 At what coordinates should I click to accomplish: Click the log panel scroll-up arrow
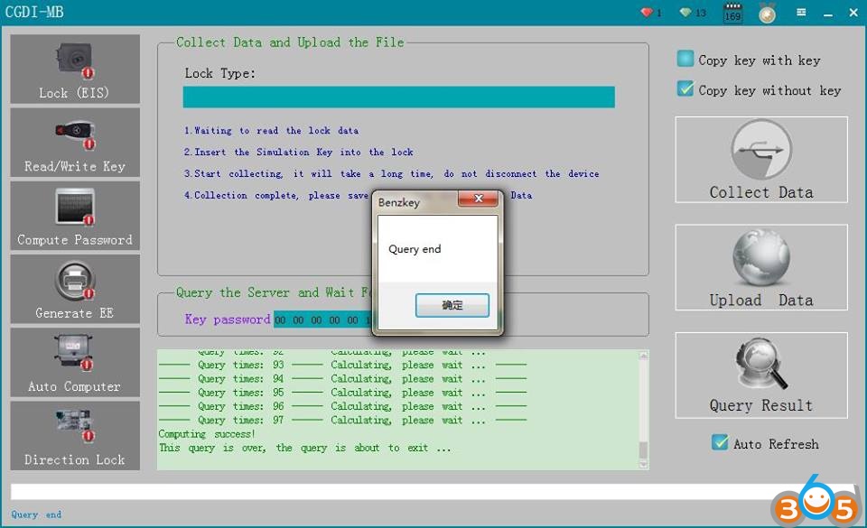point(643,356)
